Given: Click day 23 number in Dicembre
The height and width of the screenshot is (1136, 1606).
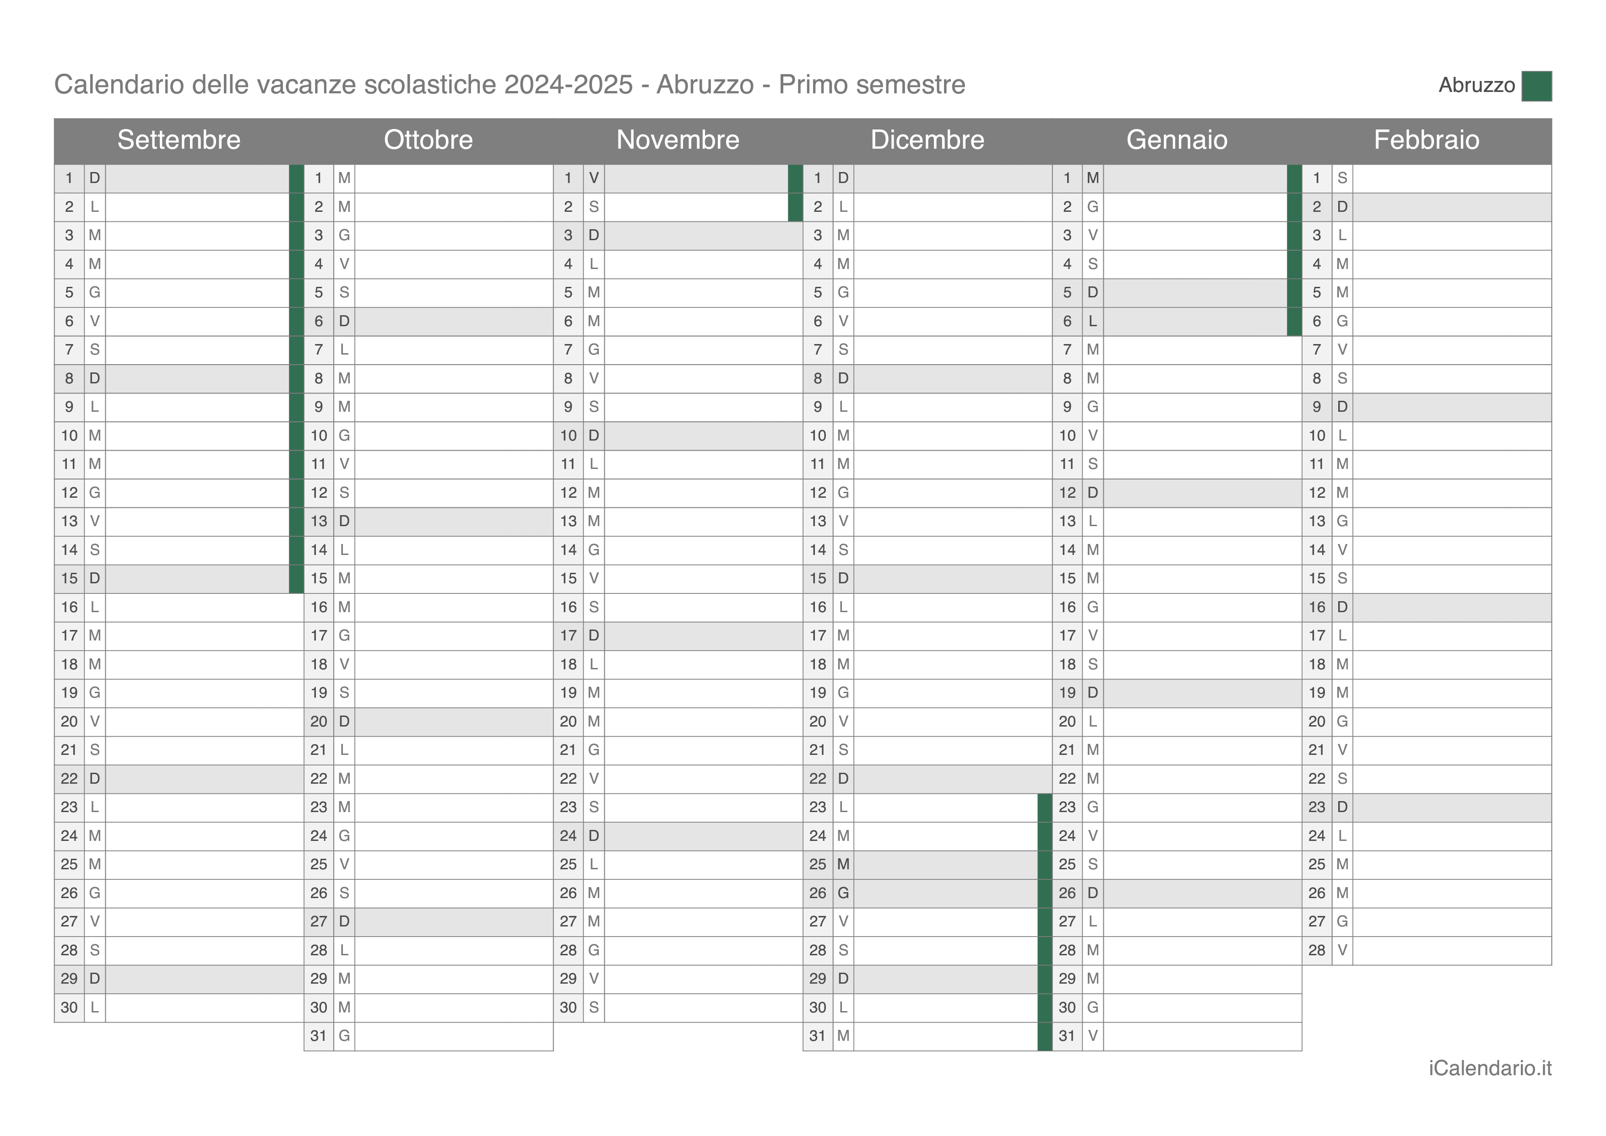Looking at the screenshot, I should coord(818,807).
